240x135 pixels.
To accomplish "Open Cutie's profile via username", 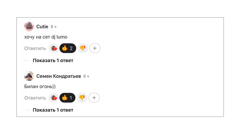I will [x=42, y=27].
